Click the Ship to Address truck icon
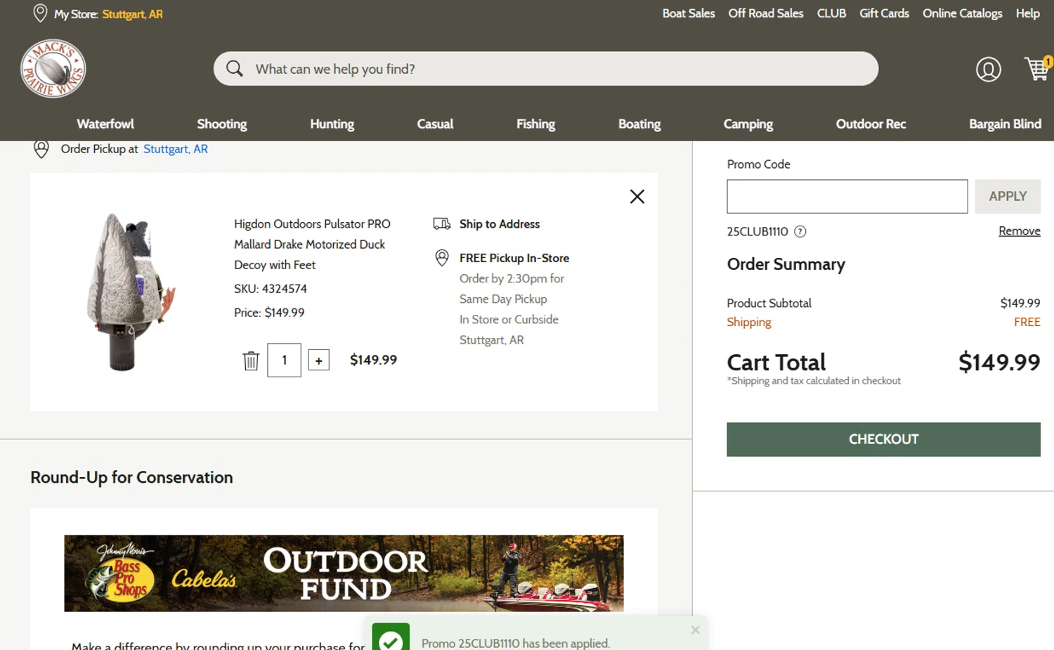The height and width of the screenshot is (650, 1054). [442, 223]
